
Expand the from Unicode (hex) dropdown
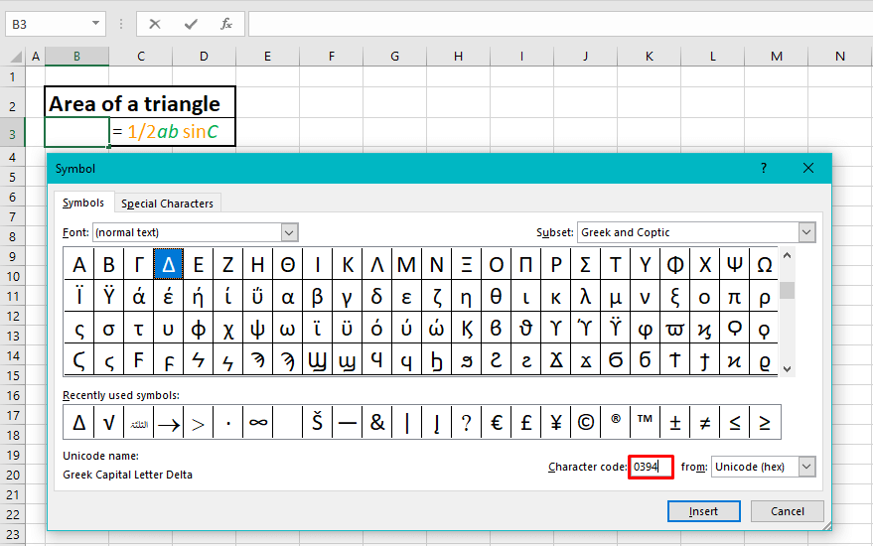pyautogui.click(x=805, y=467)
